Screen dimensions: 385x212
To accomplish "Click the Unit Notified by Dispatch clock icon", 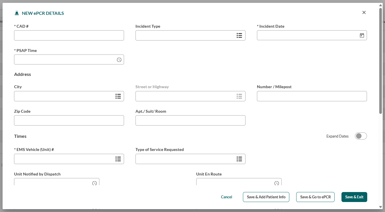I will coord(95,183).
